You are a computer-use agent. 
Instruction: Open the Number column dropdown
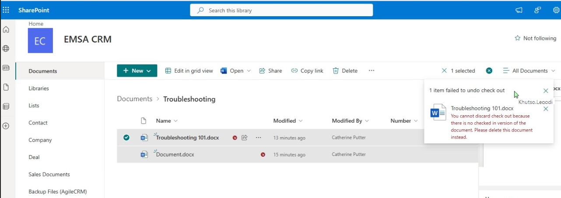403,120
